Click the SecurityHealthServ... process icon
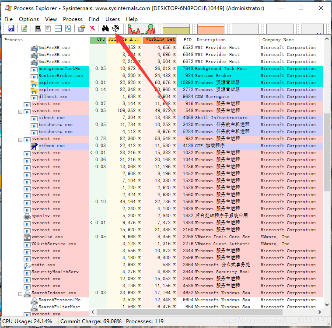This screenshot has width=332, height=328. [27, 272]
